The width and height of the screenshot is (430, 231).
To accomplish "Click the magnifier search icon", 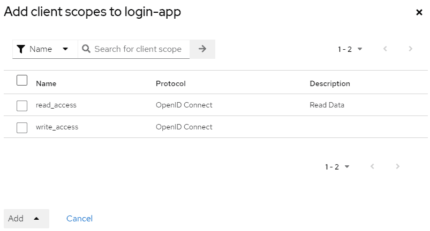I will pos(86,49).
